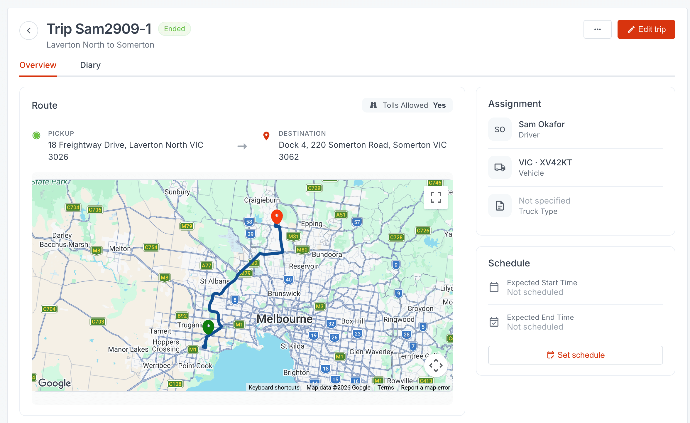Click the Sam Okafor driver name

click(x=542, y=124)
